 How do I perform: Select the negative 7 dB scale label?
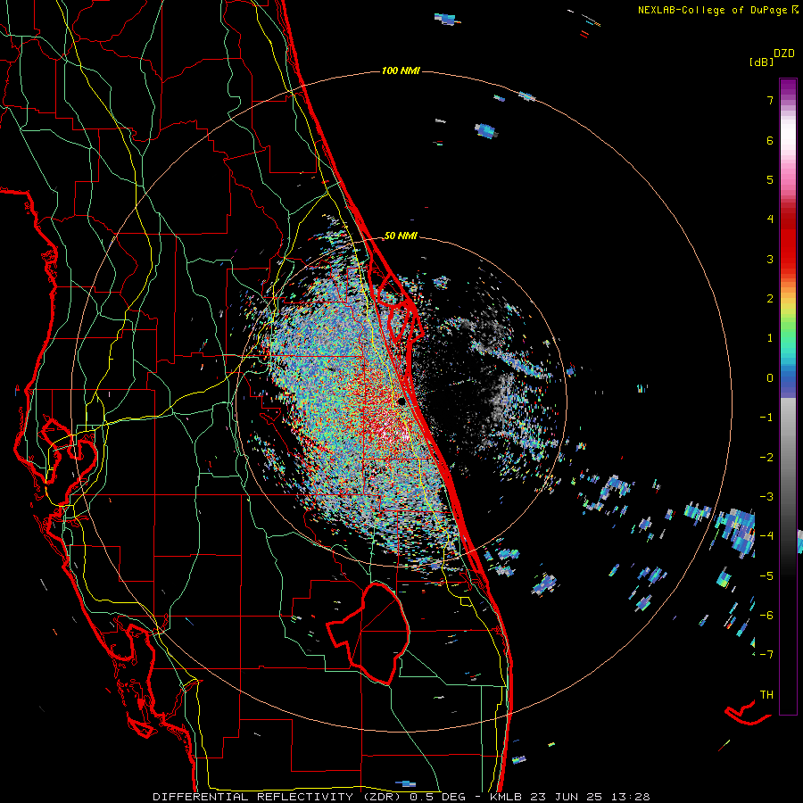click(766, 655)
